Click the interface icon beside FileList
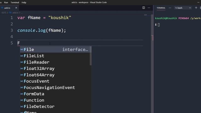This screenshot has width=201, height=113. (x=22, y=56)
